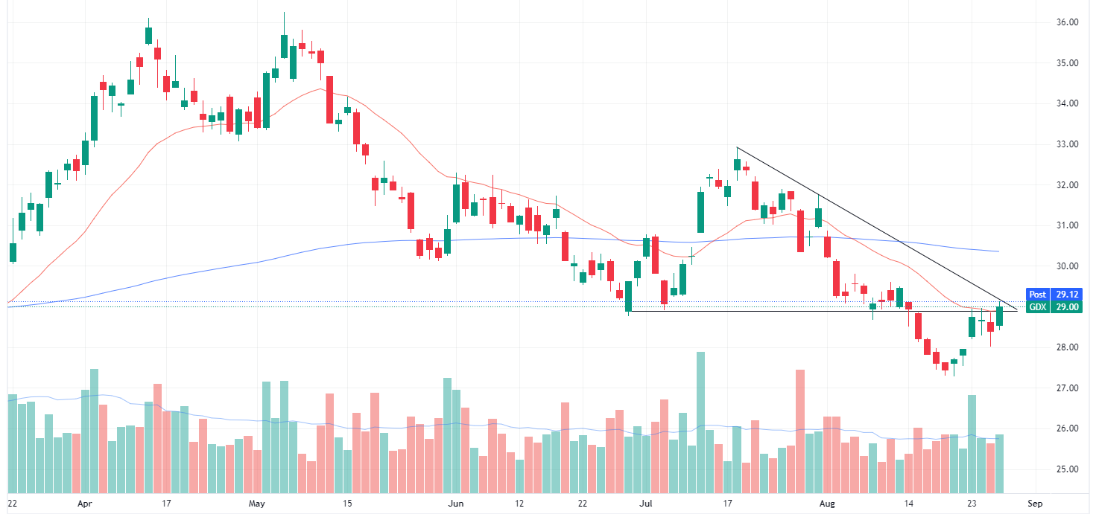Viewport: 1096px width, 514px height.
Task: Click the 36.00 price axis label
Action: [x=1068, y=22]
